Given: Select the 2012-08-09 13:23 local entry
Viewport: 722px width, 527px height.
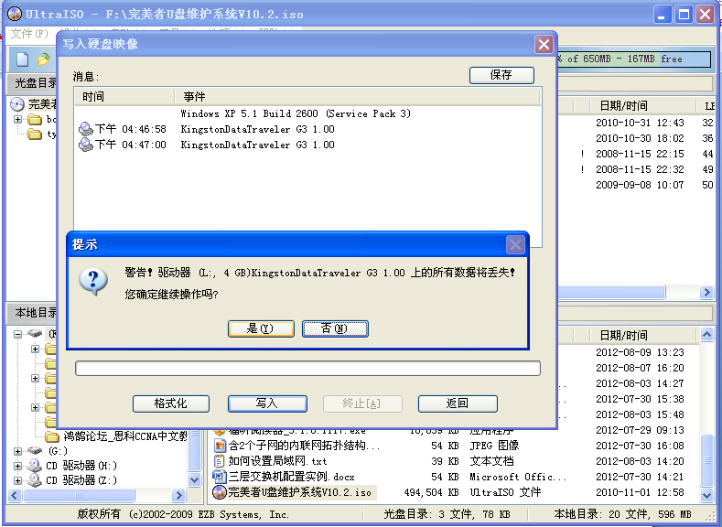Looking at the screenshot, I should [x=640, y=352].
